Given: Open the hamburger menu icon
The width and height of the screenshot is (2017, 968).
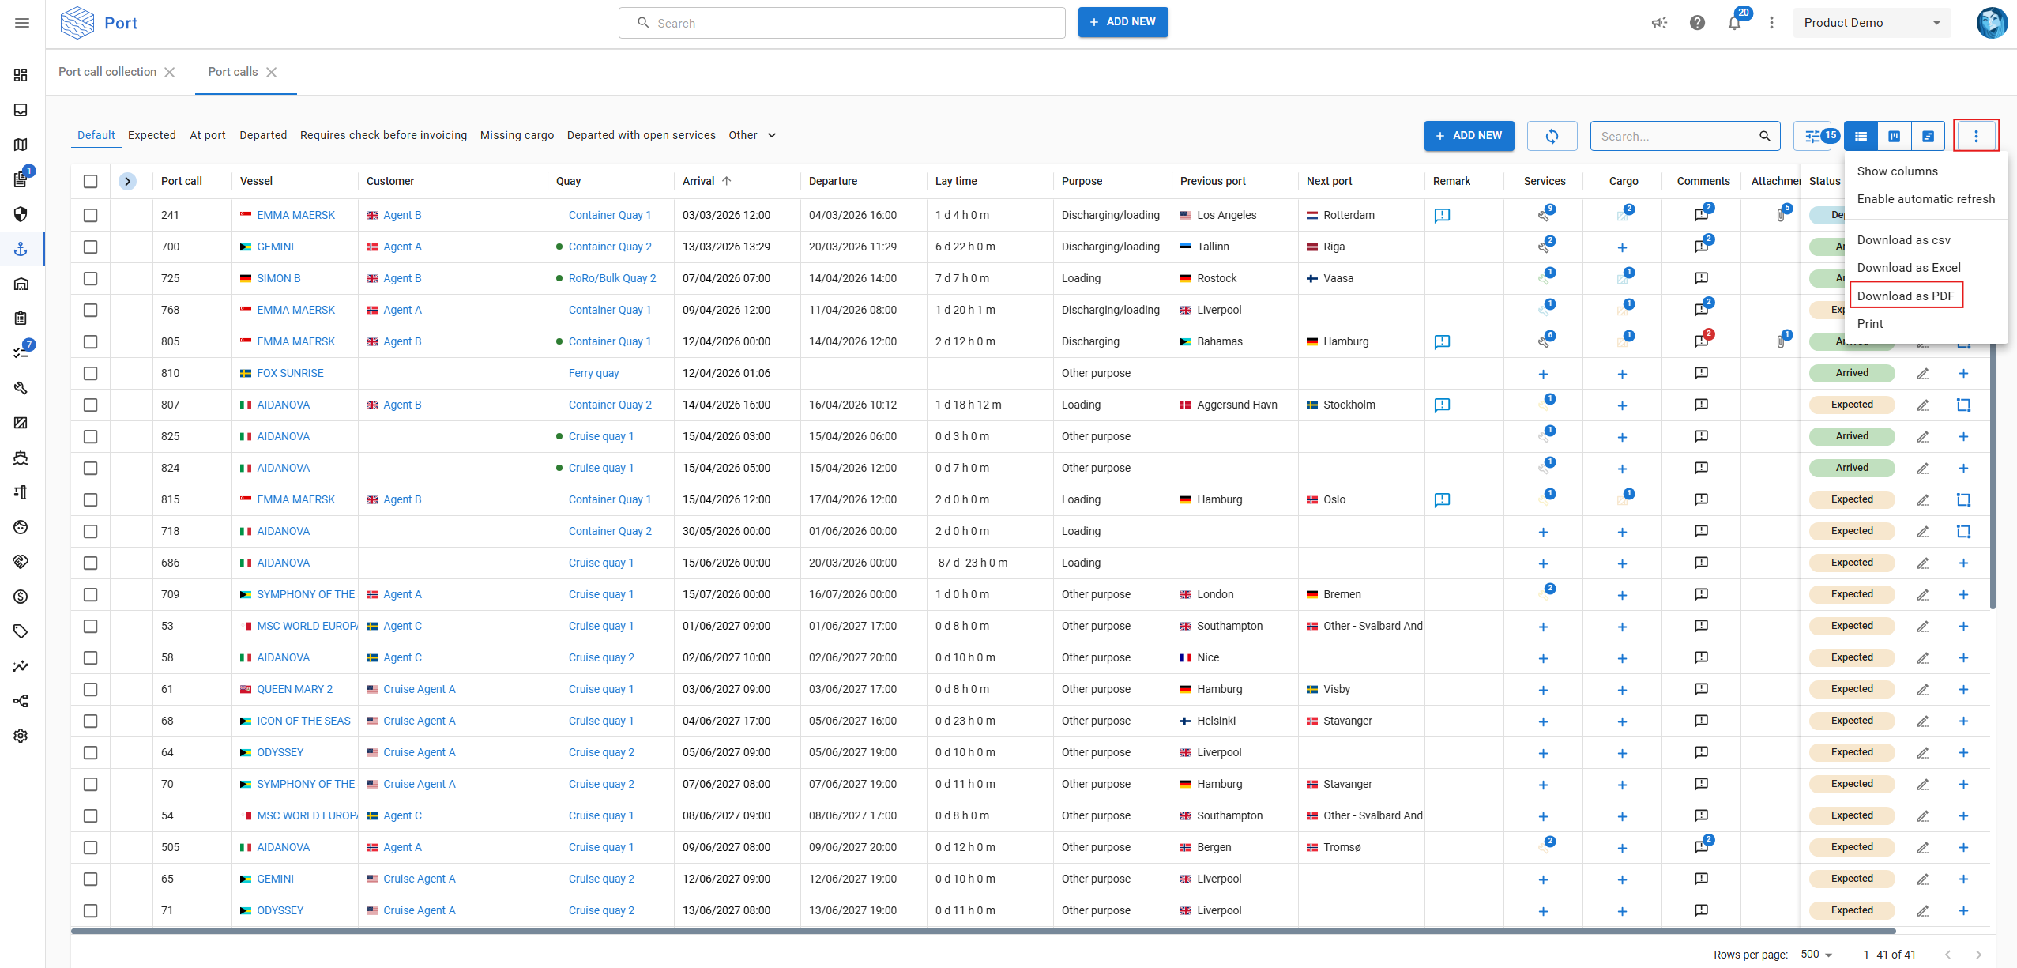Looking at the screenshot, I should (22, 23).
